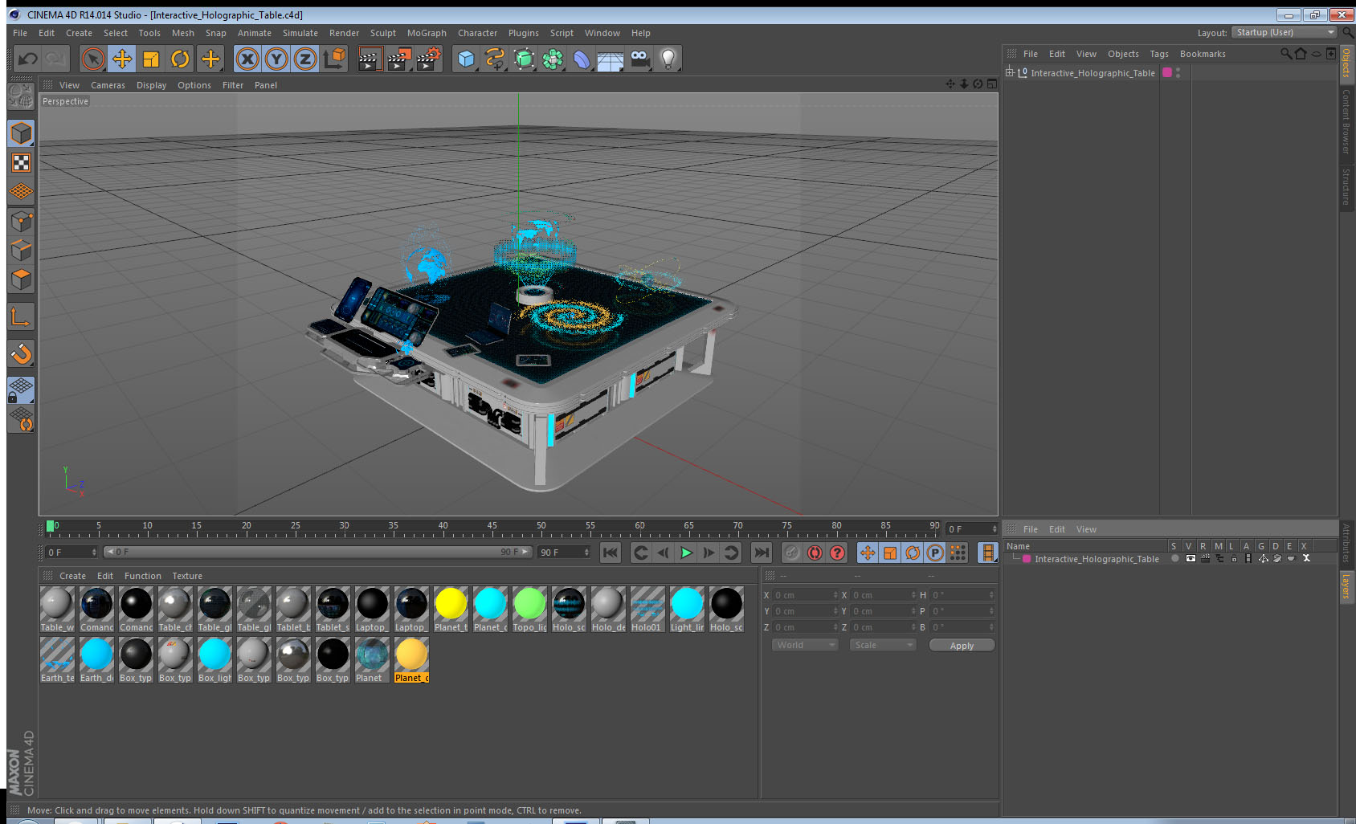Switch coordinate system world/object icon

(334, 59)
